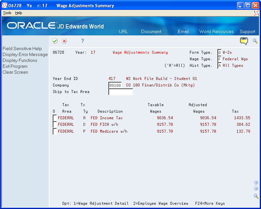Click the application icon in title bar
261x209 pixels.
(5, 5)
